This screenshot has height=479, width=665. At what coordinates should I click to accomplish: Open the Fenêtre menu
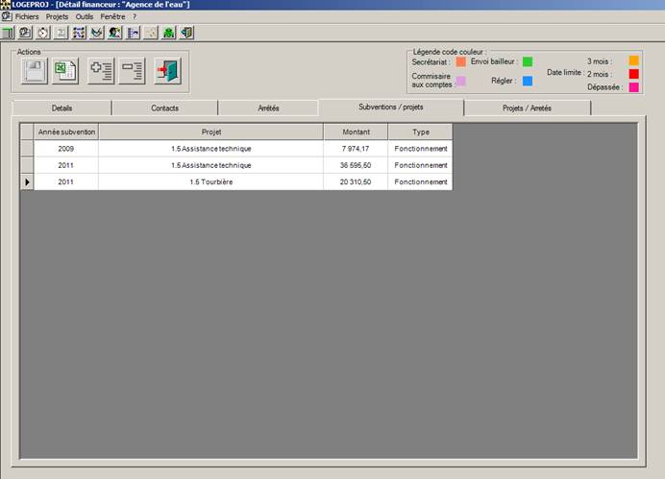pos(112,17)
